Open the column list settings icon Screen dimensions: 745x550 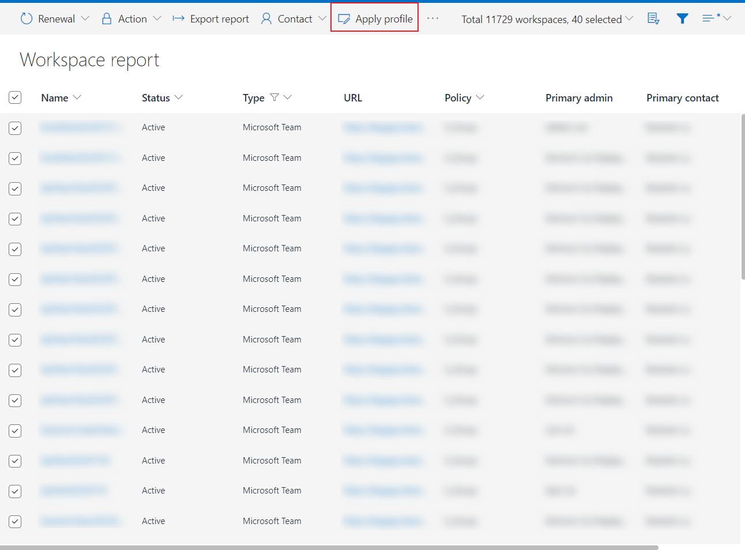[x=653, y=19]
